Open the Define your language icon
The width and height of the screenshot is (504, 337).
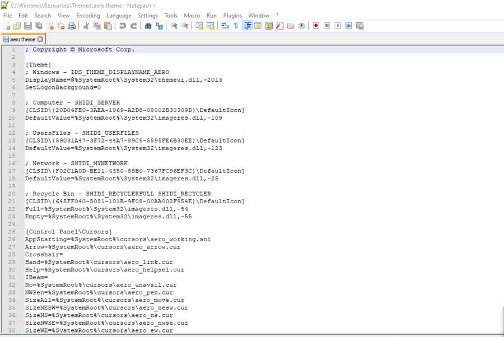[x=258, y=26]
